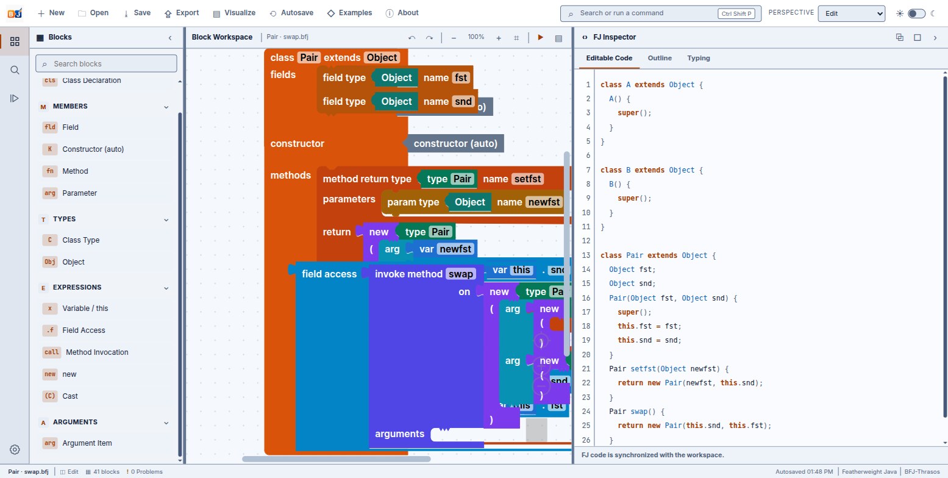Screen dimensions: 948x478
Task: Click the list layout icon in workspace toolbar
Action: (558, 38)
